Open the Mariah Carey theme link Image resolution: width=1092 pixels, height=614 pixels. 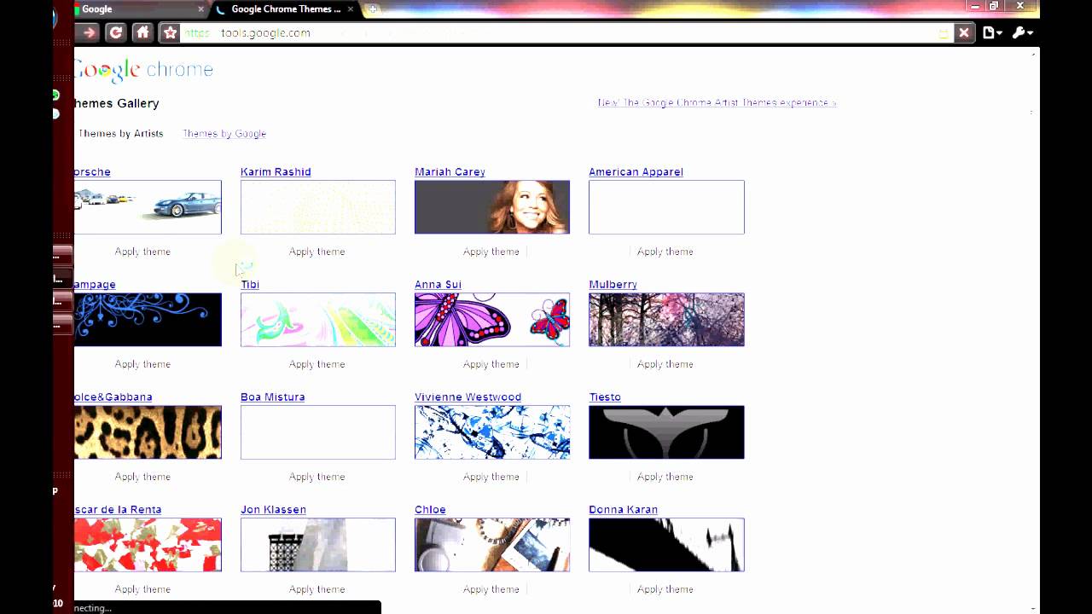coord(450,172)
